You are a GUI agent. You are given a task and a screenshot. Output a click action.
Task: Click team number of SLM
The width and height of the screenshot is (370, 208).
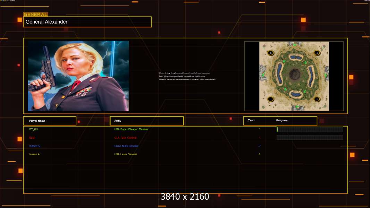pos(260,138)
